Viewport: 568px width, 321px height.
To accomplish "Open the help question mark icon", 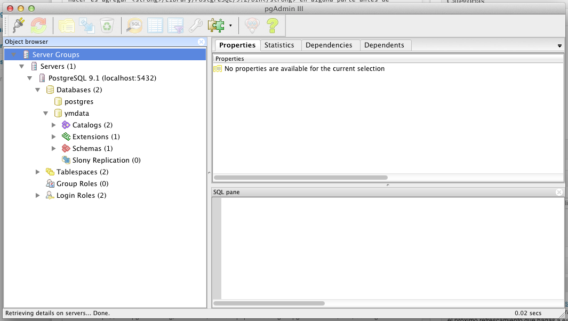I will pos(273,25).
